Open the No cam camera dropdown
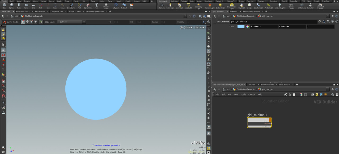Screen dimensions: 339x154 point(199,27)
